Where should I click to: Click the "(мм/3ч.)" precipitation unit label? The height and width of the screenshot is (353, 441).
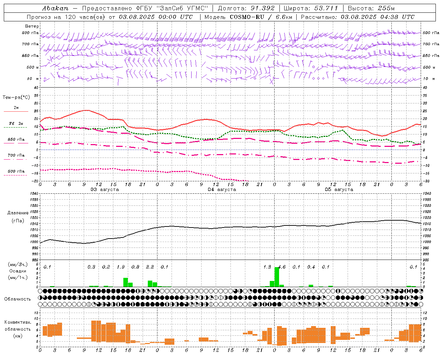click(18, 264)
